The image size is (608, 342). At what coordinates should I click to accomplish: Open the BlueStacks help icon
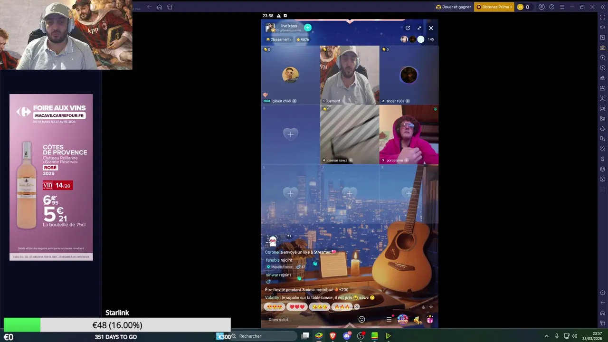pyautogui.click(x=551, y=7)
